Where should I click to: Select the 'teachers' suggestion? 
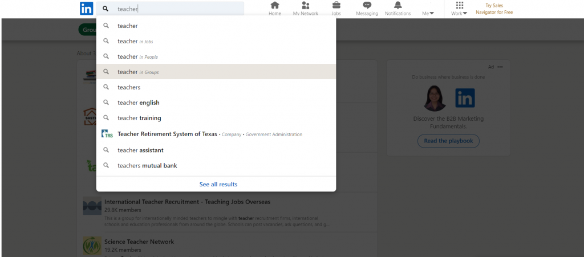coord(216,87)
